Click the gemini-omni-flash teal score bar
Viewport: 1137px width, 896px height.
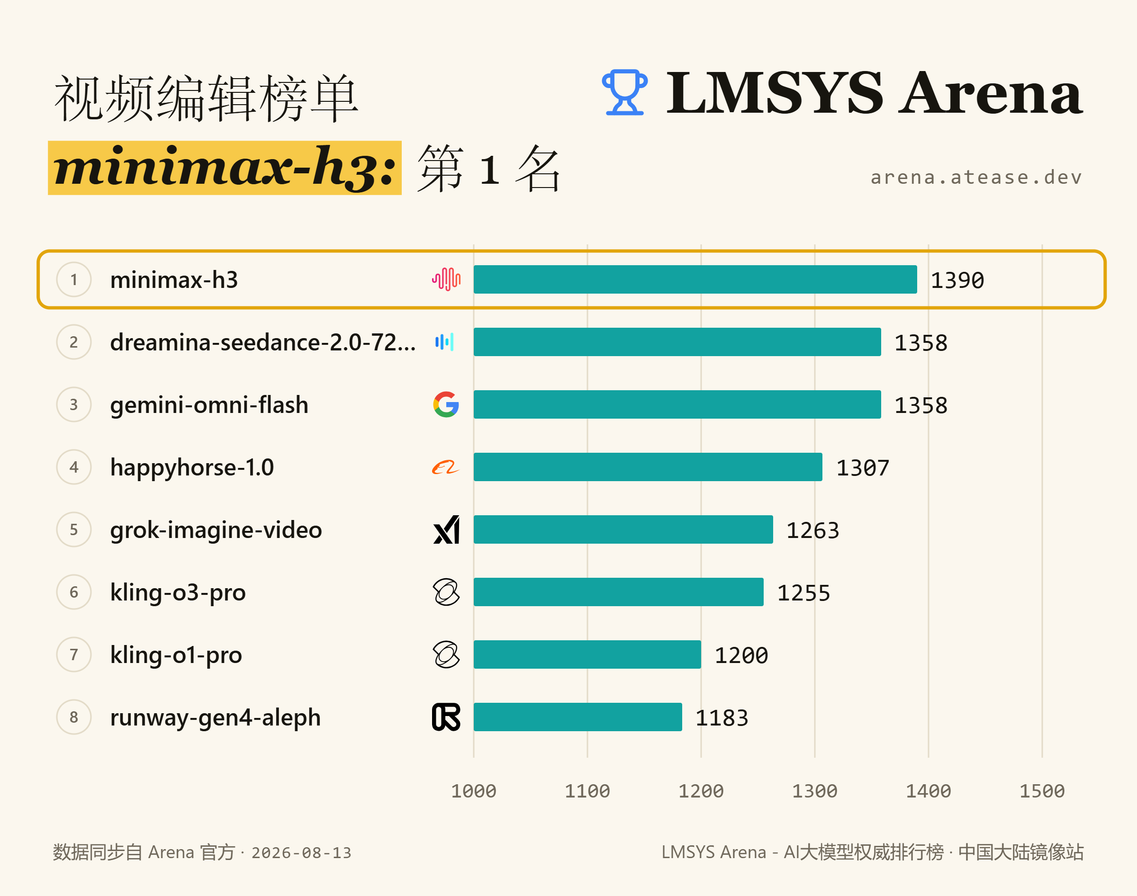tap(677, 404)
